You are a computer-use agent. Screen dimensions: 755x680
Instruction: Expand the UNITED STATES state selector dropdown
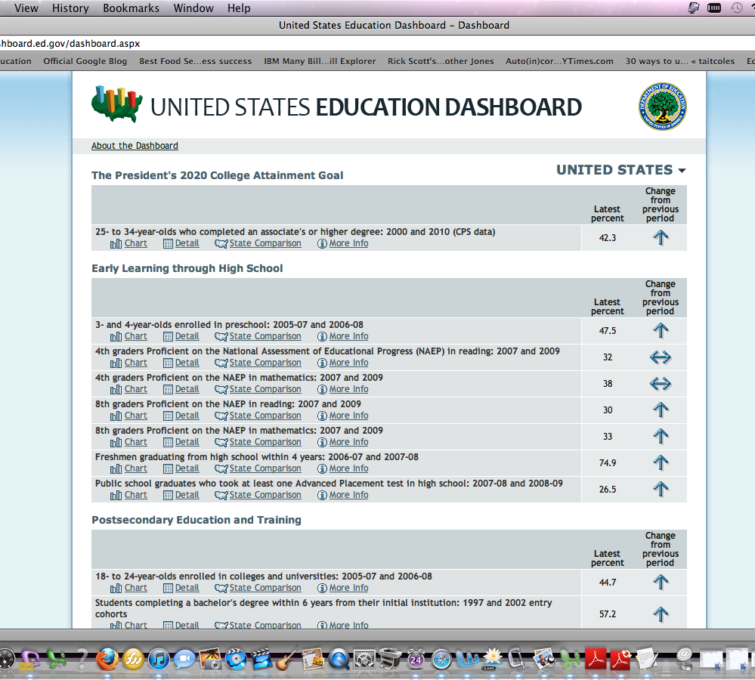[x=620, y=170]
